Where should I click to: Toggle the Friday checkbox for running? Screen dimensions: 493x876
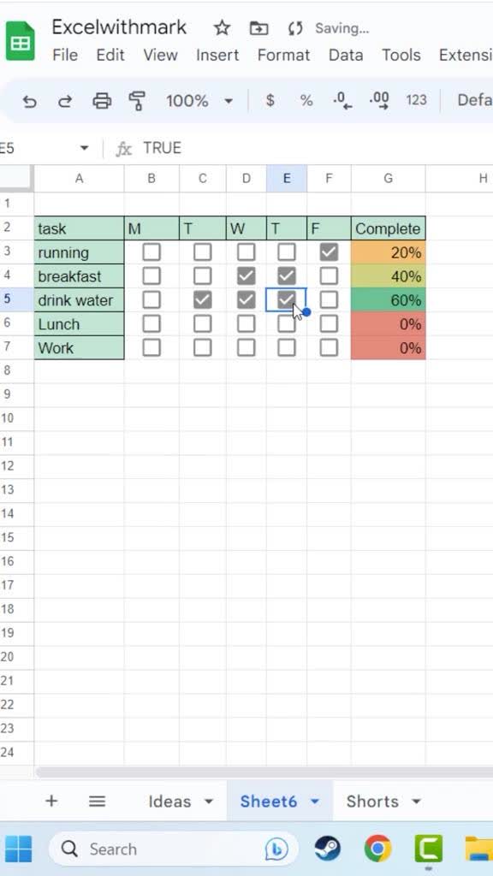329,252
